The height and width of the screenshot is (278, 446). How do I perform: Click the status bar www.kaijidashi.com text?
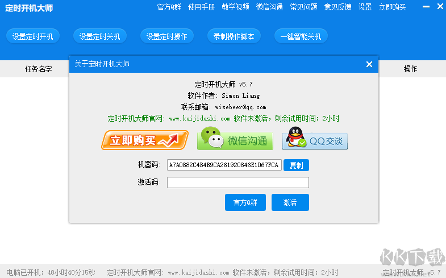tap(198, 272)
